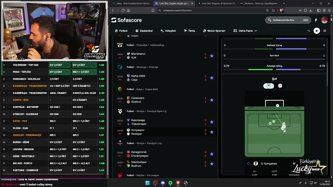Screen dimensions: 333x187
Task: Open the Sofascore profile avatar
Action: [324, 20]
